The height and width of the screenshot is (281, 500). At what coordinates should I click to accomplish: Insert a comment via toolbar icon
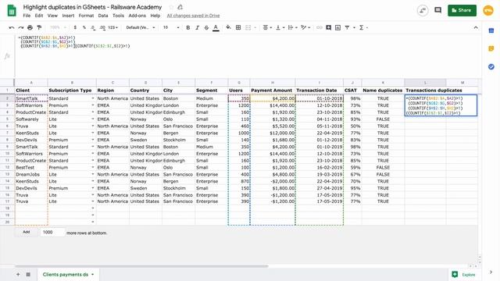(328, 28)
